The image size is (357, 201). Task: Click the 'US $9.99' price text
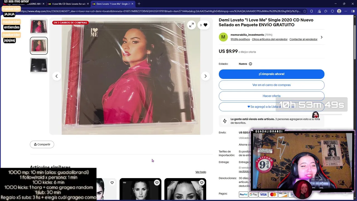228,51
